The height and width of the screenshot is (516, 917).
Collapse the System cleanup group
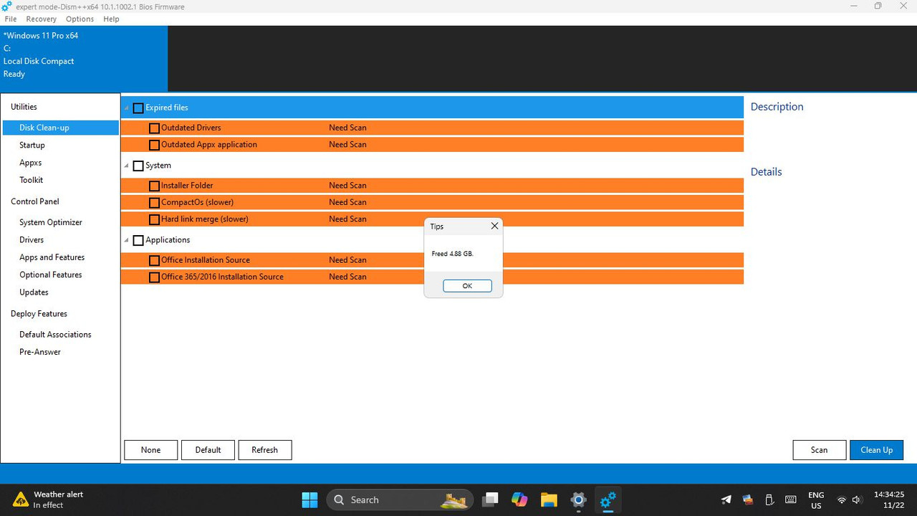point(126,166)
